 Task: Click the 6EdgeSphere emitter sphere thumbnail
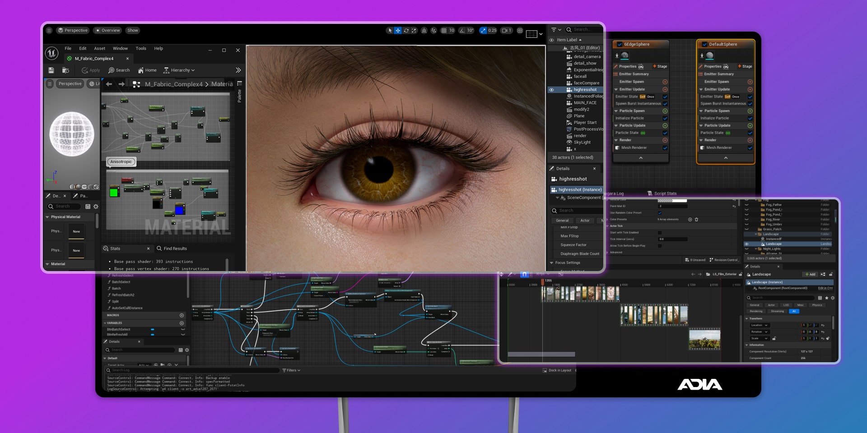(625, 55)
